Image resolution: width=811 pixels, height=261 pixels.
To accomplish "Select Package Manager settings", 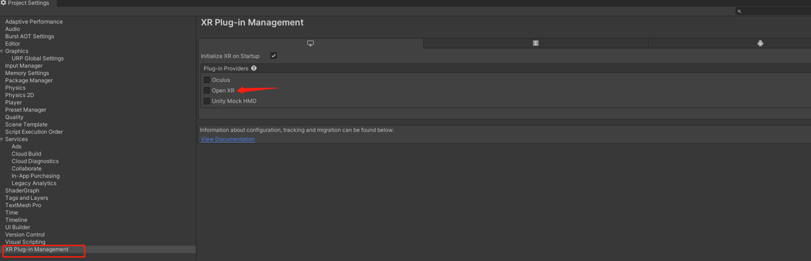I will (x=29, y=81).
